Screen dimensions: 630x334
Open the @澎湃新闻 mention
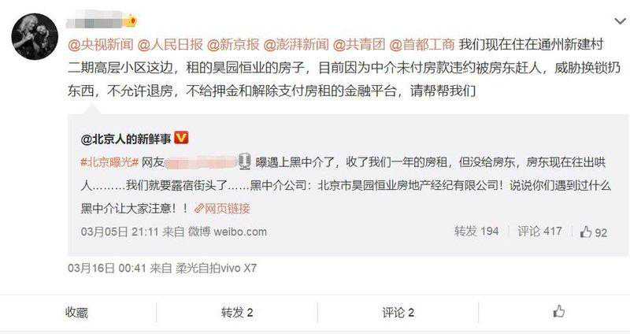click(296, 44)
